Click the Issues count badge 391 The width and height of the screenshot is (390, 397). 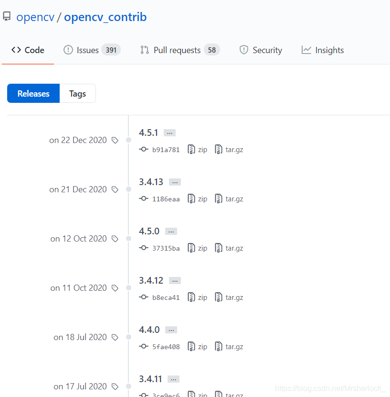111,50
